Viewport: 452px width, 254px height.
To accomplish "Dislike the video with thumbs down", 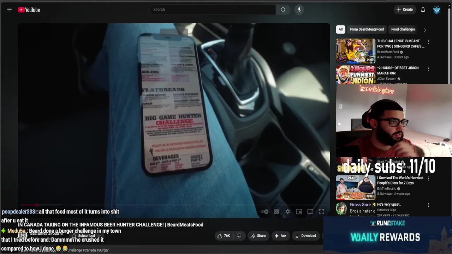I will [x=239, y=236].
